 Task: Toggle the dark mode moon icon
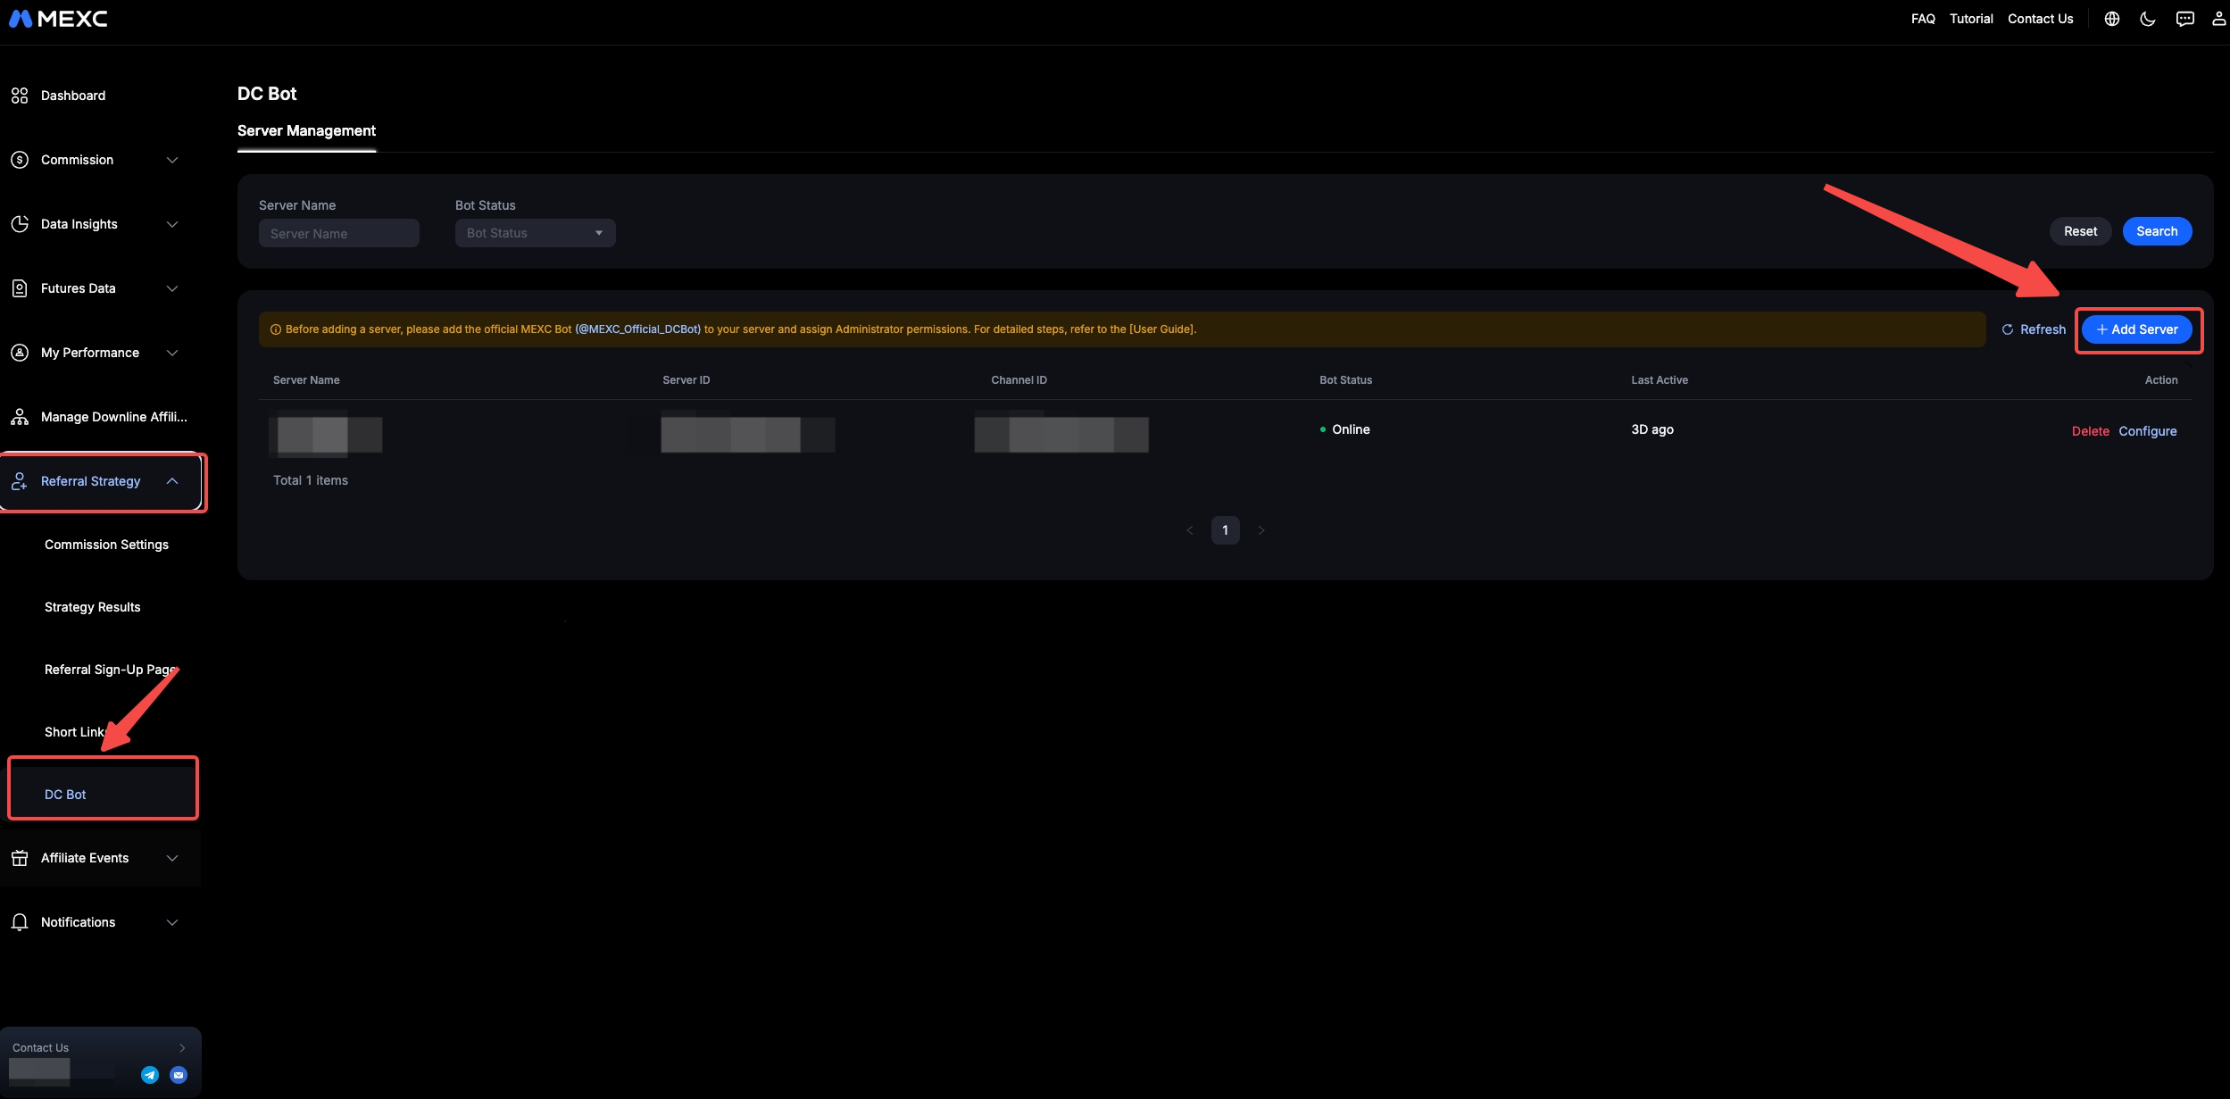[x=2148, y=19]
